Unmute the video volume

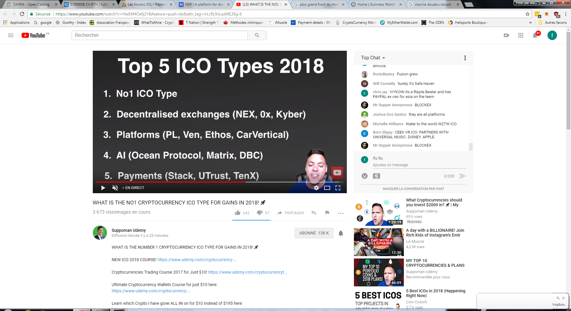[x=115, y=188]
